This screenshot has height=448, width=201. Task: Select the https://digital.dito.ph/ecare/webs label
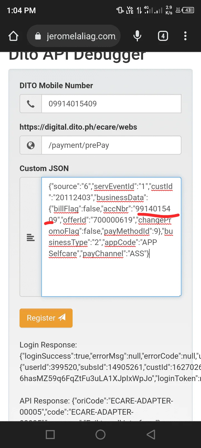pyautogui.click(x=78, y=127)
